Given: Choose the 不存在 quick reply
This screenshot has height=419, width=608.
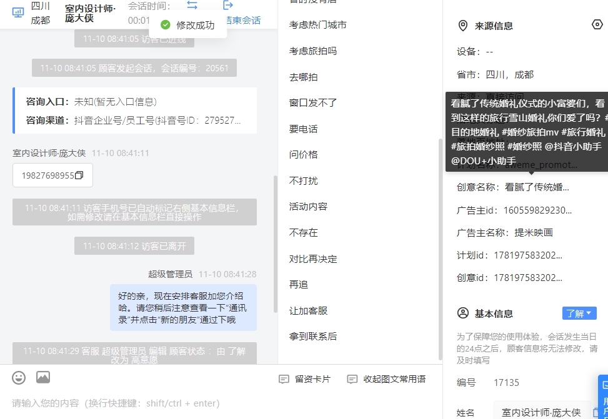Looking at the screenshot, I should point(304,232).
